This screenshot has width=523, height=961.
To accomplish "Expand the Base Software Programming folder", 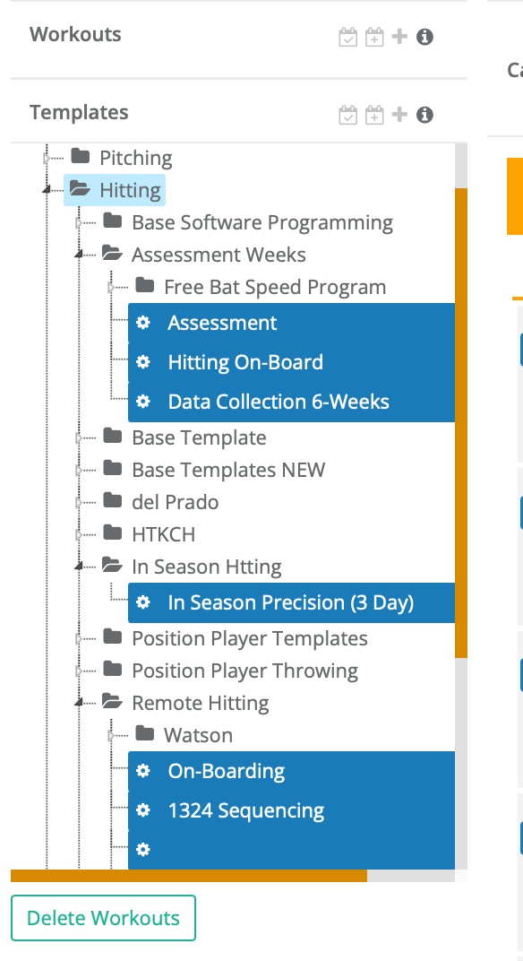I will point(79,222).
